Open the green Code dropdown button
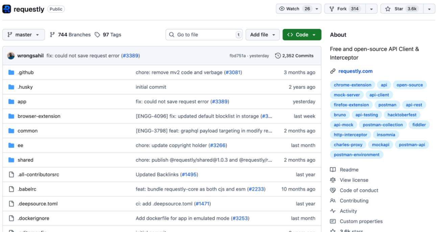This screenshot has width=437, height=232. coord(302,35)
